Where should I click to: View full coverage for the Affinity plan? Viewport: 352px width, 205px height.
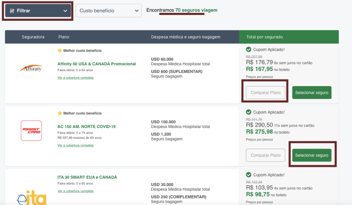coord(75,78)
